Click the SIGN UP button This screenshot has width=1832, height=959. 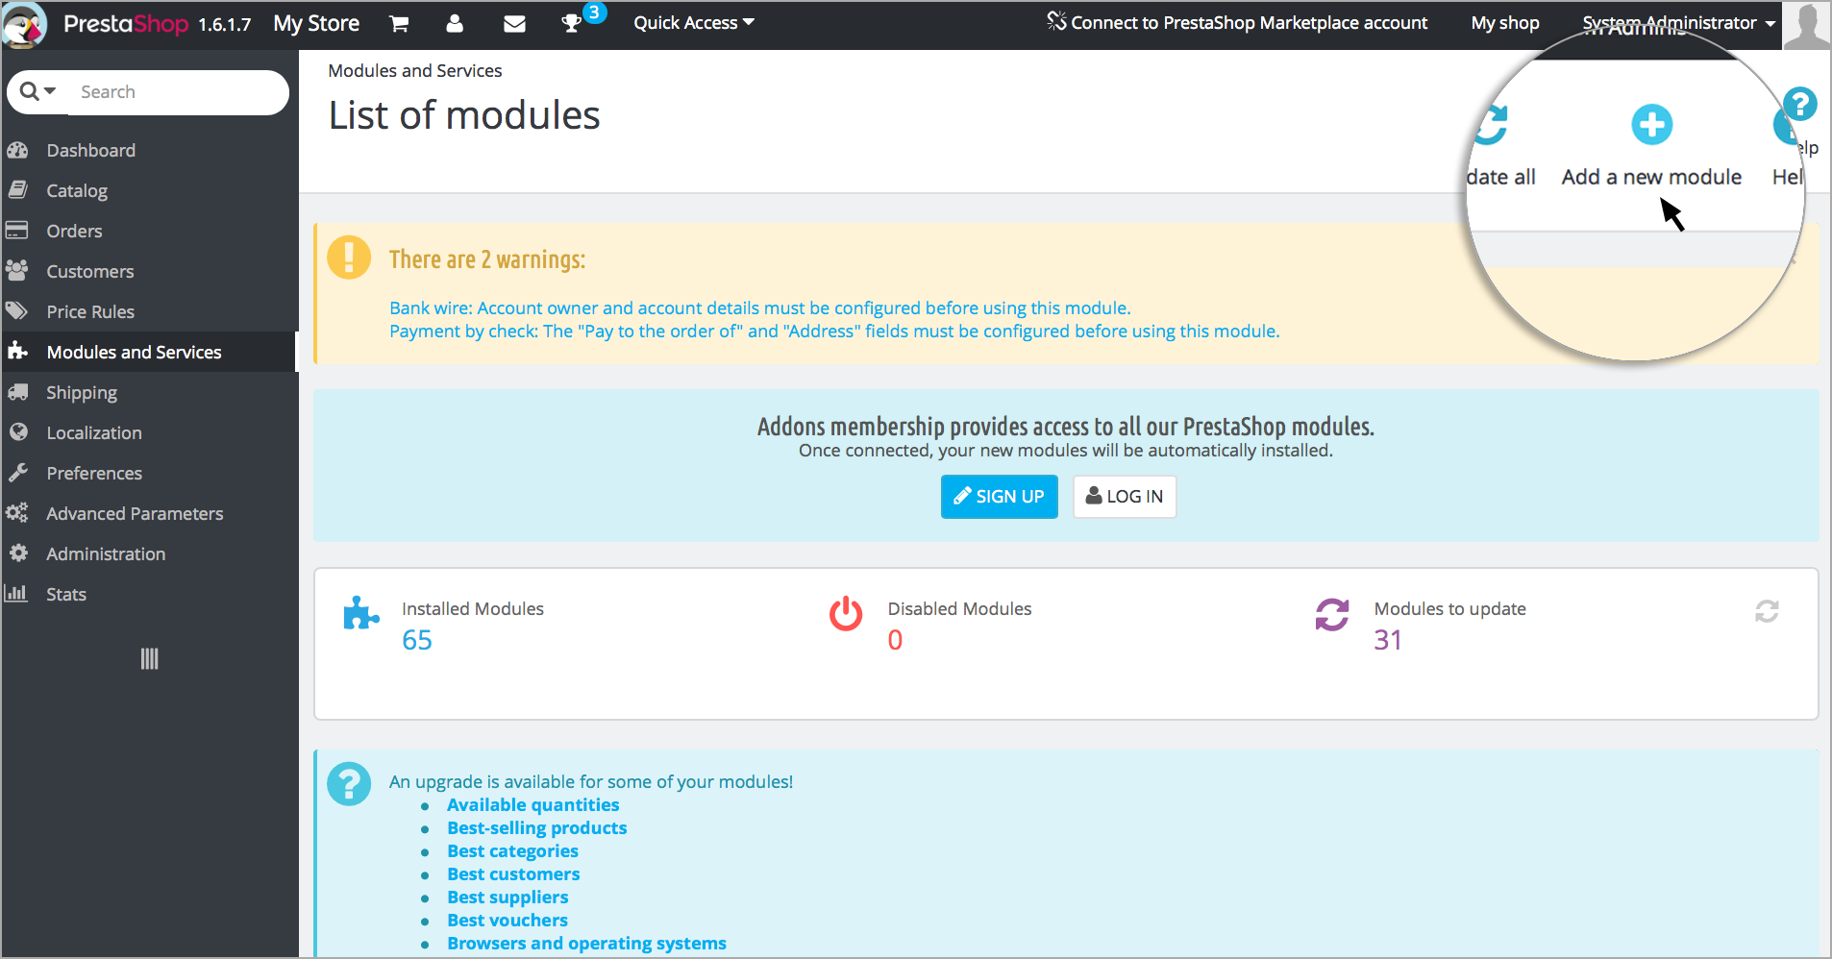(999, 497)
